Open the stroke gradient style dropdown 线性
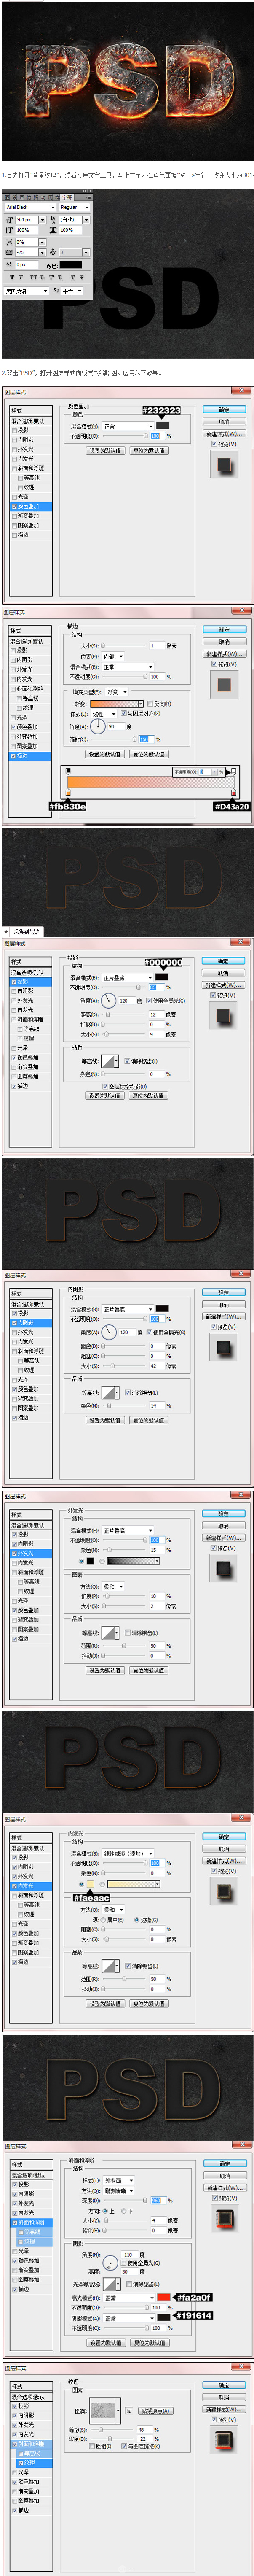Screen dimensions: 254x2576 [103, 714]
